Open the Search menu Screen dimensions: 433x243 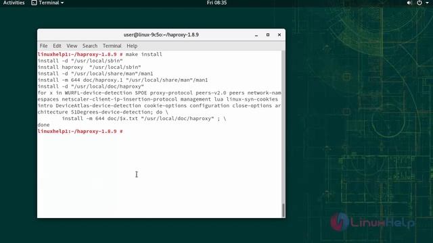[90, 46]
